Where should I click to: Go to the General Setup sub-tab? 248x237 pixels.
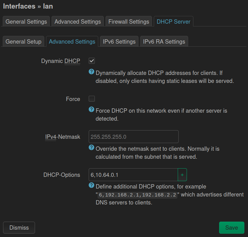click(x=23, y=42)
